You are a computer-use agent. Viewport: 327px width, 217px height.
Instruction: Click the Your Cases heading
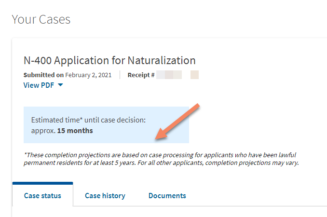41,19
